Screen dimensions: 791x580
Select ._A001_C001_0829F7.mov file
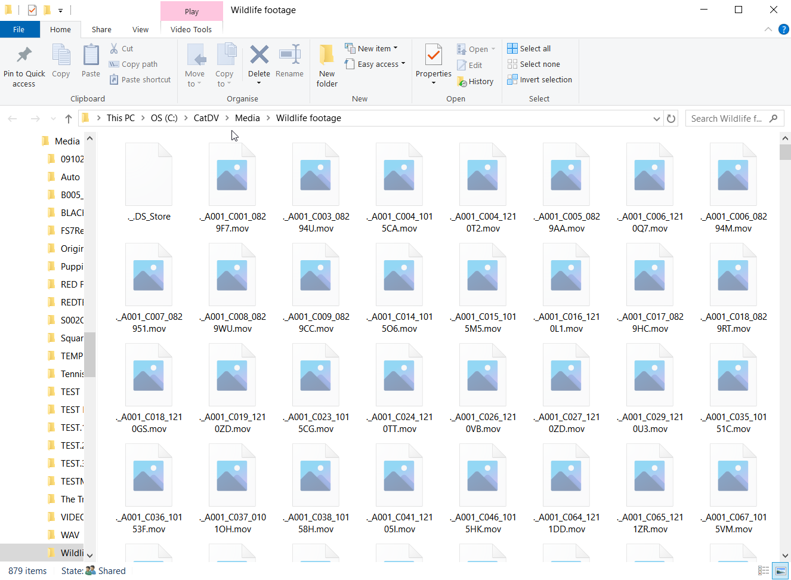coord(233,189)
